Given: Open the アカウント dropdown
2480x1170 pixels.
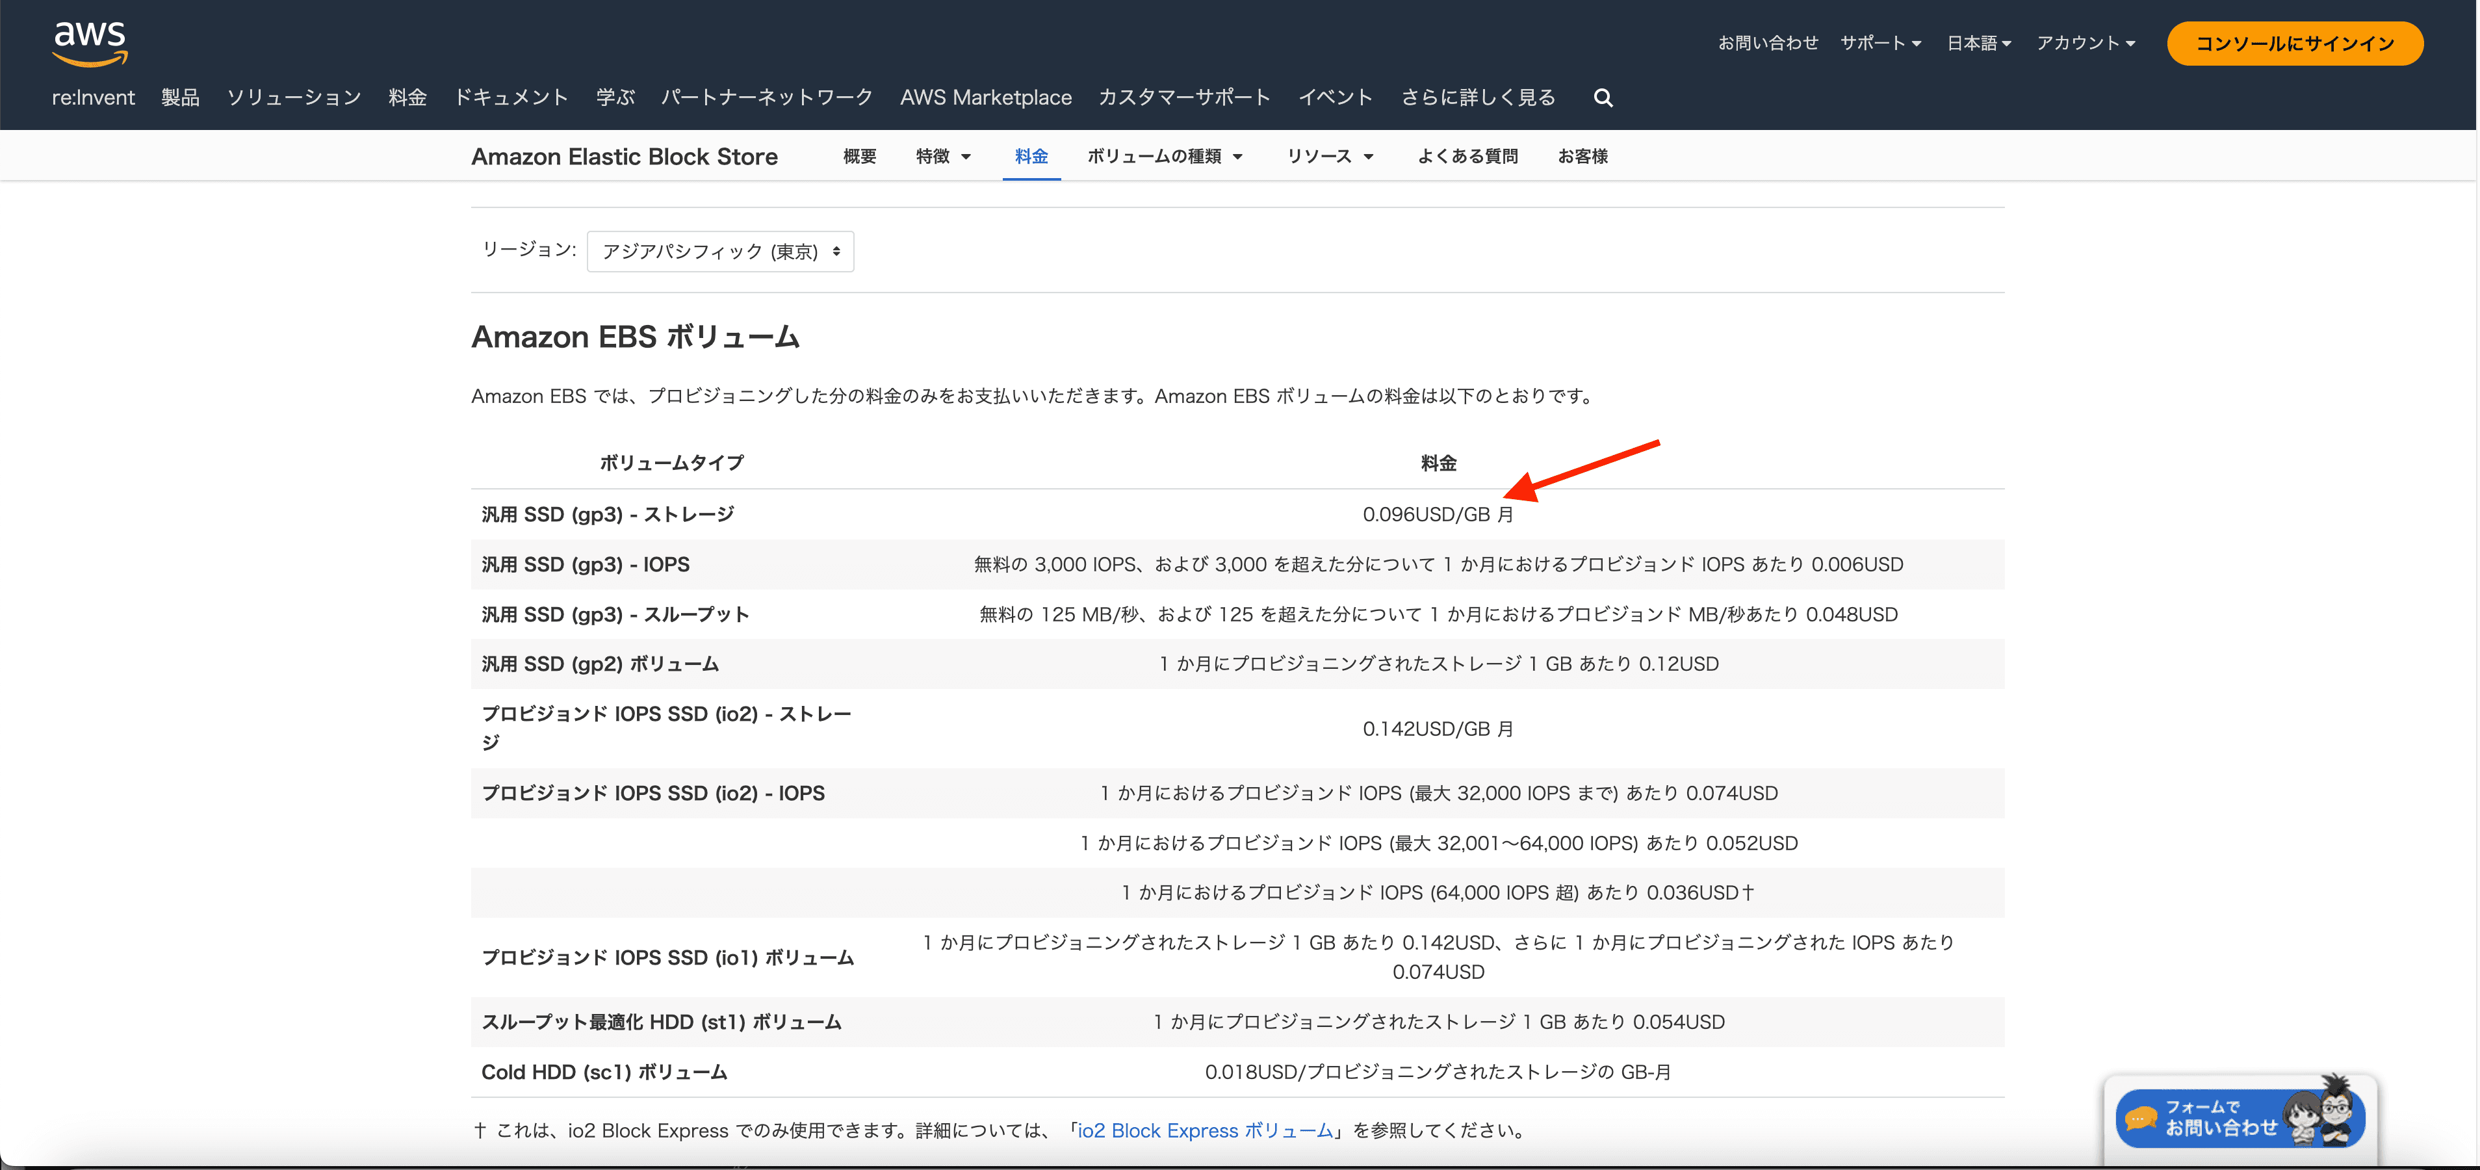Looking at the screenshot, I should 2086,42.
